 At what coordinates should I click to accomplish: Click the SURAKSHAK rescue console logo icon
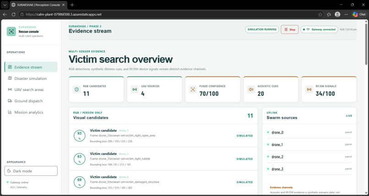point(11,32)
